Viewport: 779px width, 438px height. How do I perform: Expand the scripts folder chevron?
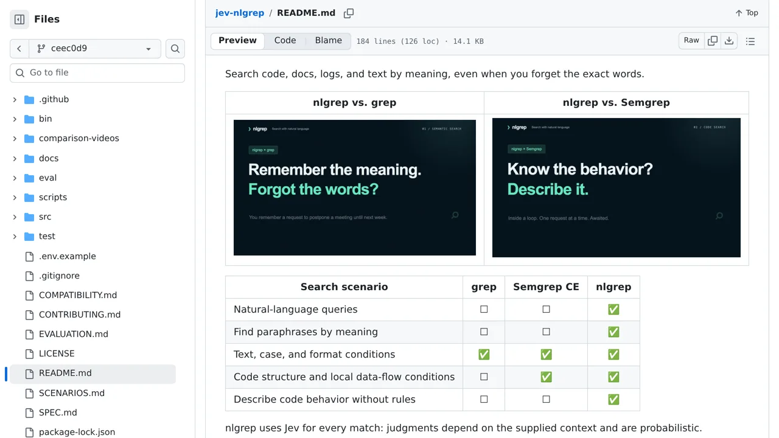point(15,198)
